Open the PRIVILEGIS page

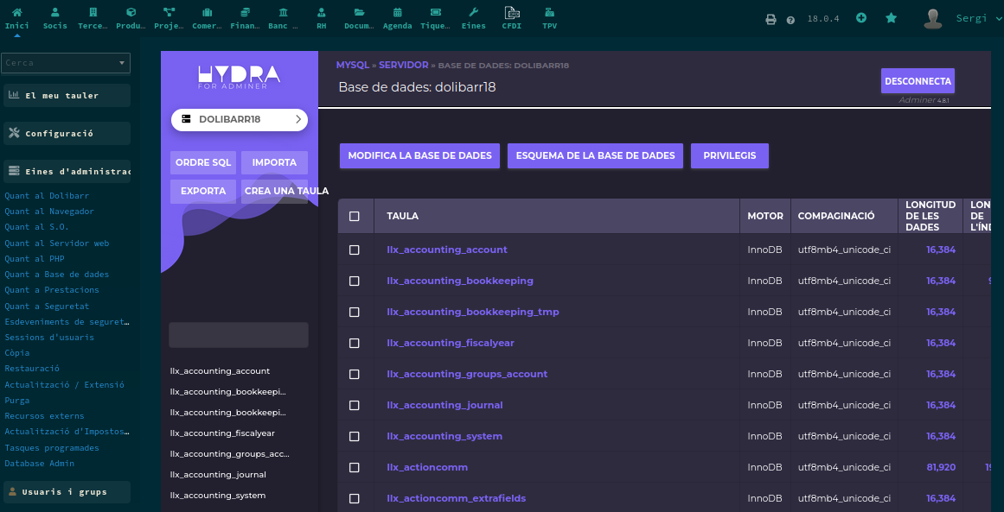tap(729, 156)
